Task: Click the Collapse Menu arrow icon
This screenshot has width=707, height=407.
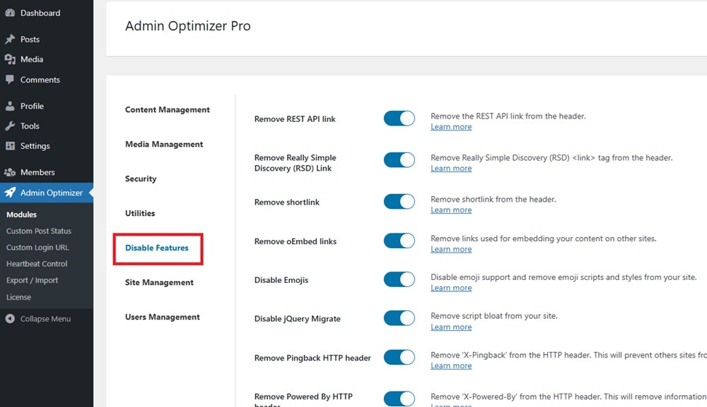Action: tap(10, 319)
